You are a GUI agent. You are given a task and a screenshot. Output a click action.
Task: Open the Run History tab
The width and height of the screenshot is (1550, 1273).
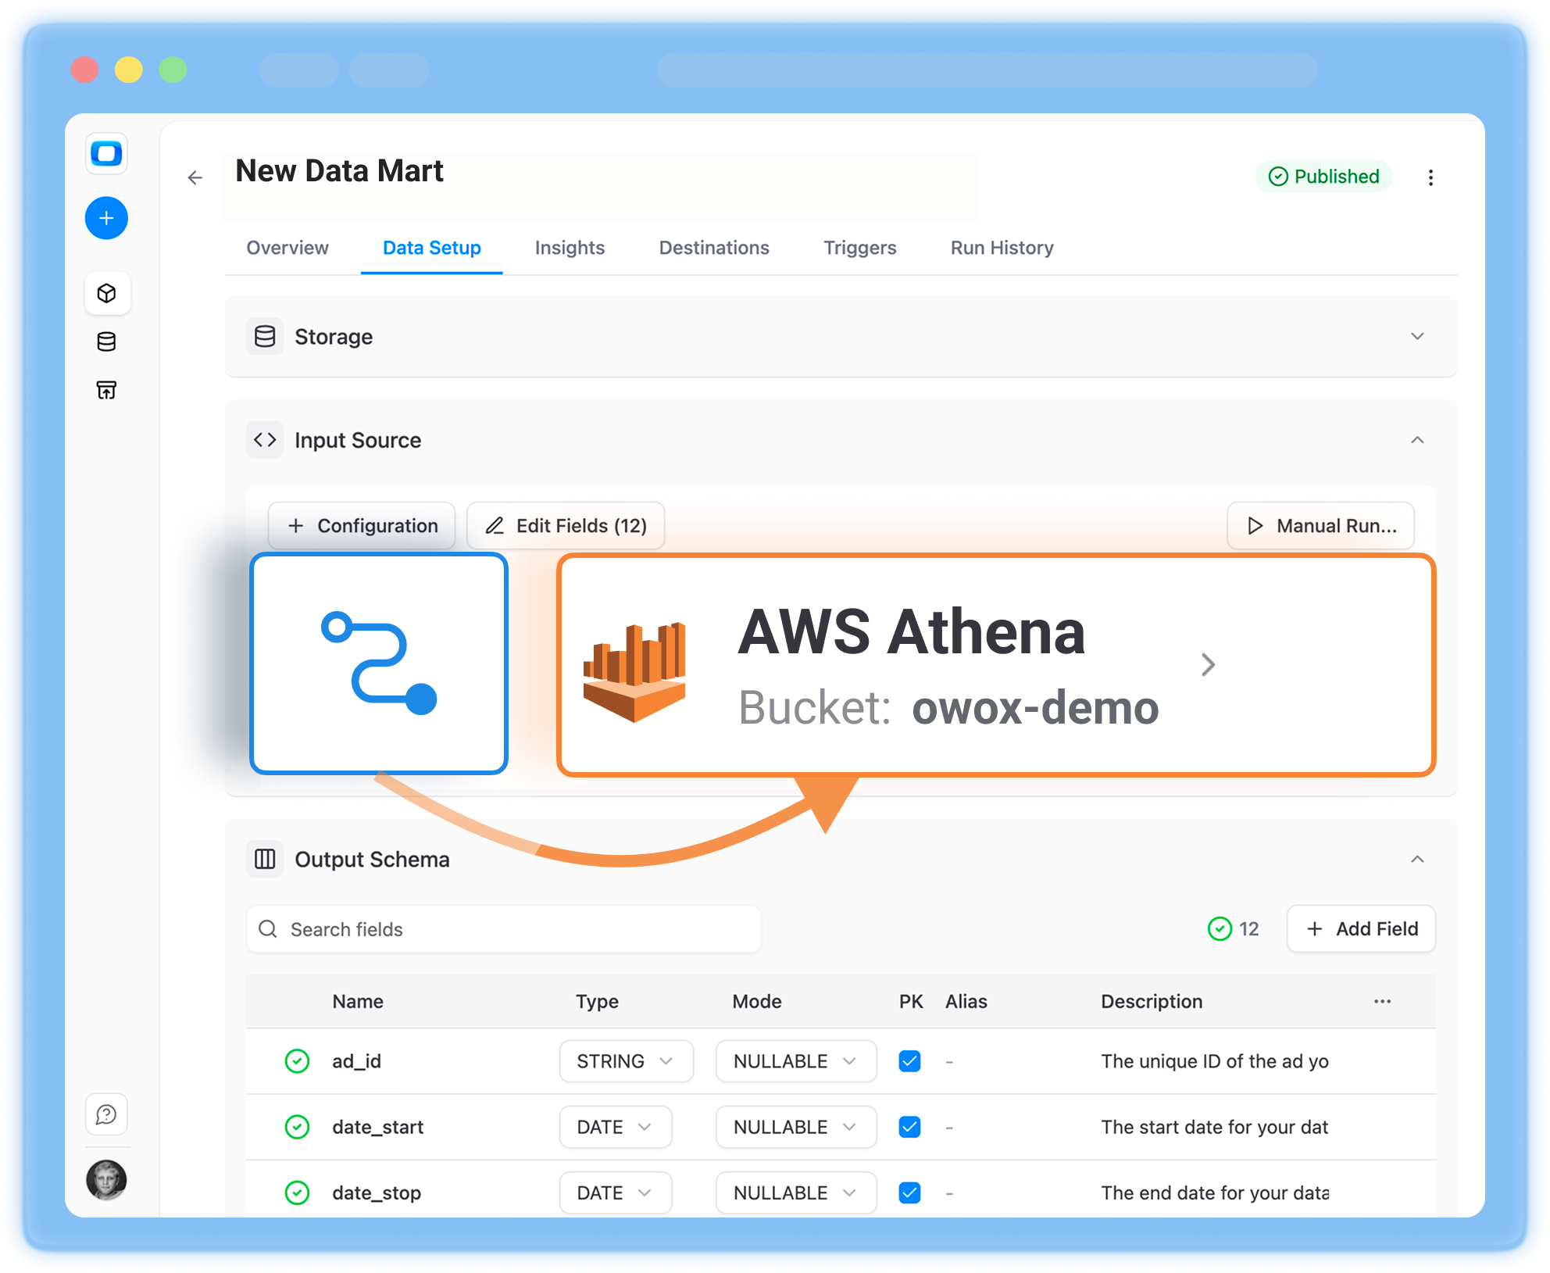pos(1001,248)
